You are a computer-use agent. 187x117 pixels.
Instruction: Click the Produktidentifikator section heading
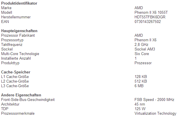(x=19, y=3)
